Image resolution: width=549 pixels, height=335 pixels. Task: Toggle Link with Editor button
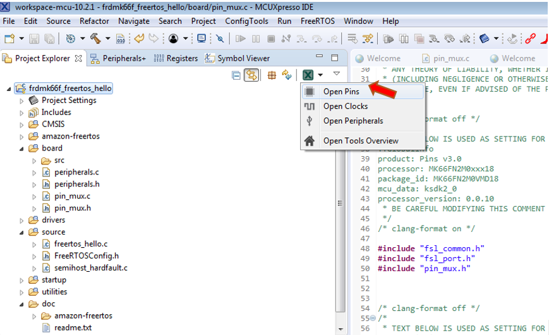pos(251,75)
